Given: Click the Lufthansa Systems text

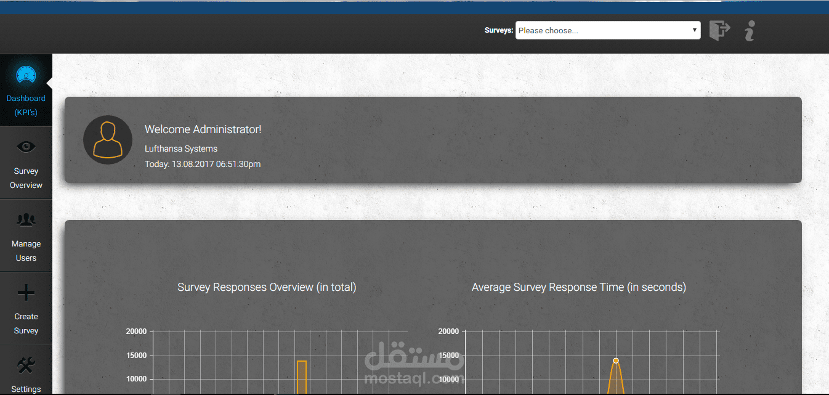Looking at the screenshot, I should (x=181, y=149).
